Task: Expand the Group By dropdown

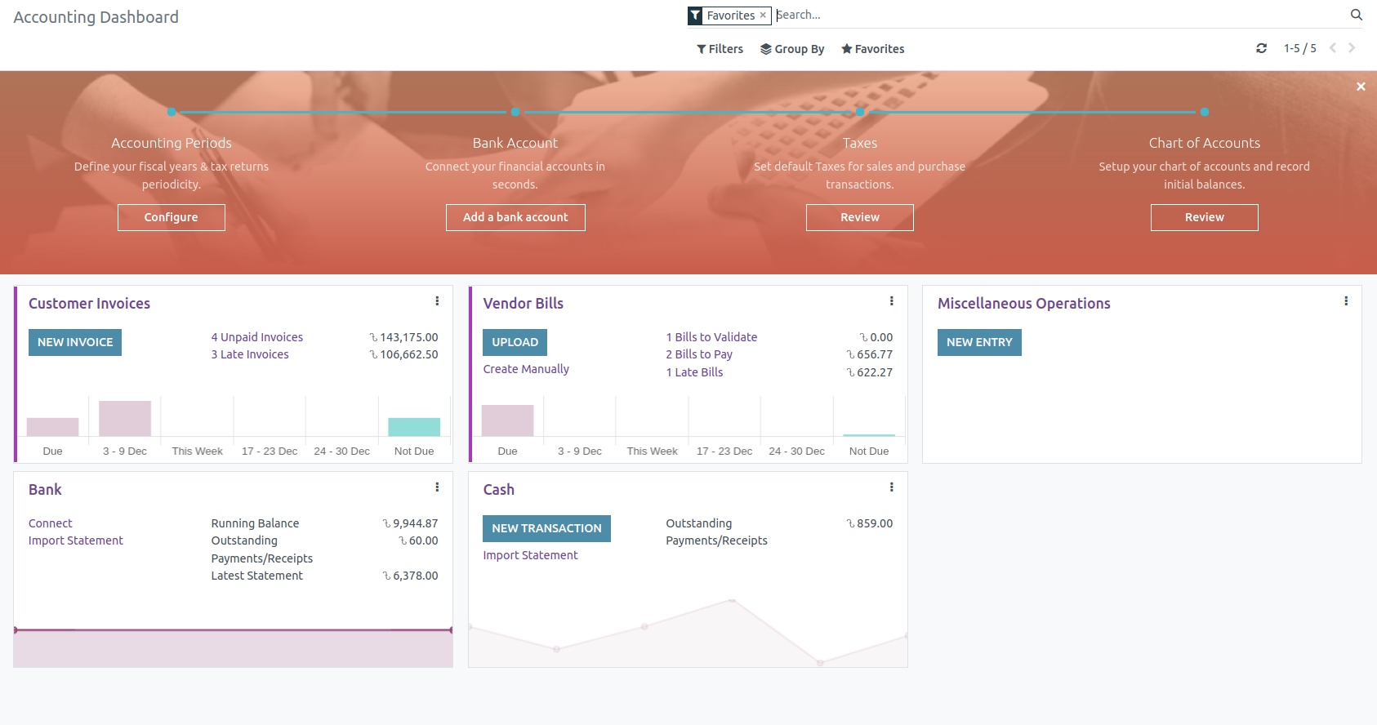Action: [x=791, y=49]
